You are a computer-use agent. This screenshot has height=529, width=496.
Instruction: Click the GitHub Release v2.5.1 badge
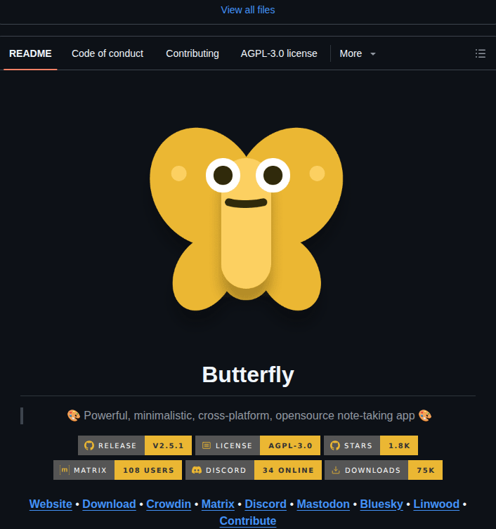click(135, 445)
